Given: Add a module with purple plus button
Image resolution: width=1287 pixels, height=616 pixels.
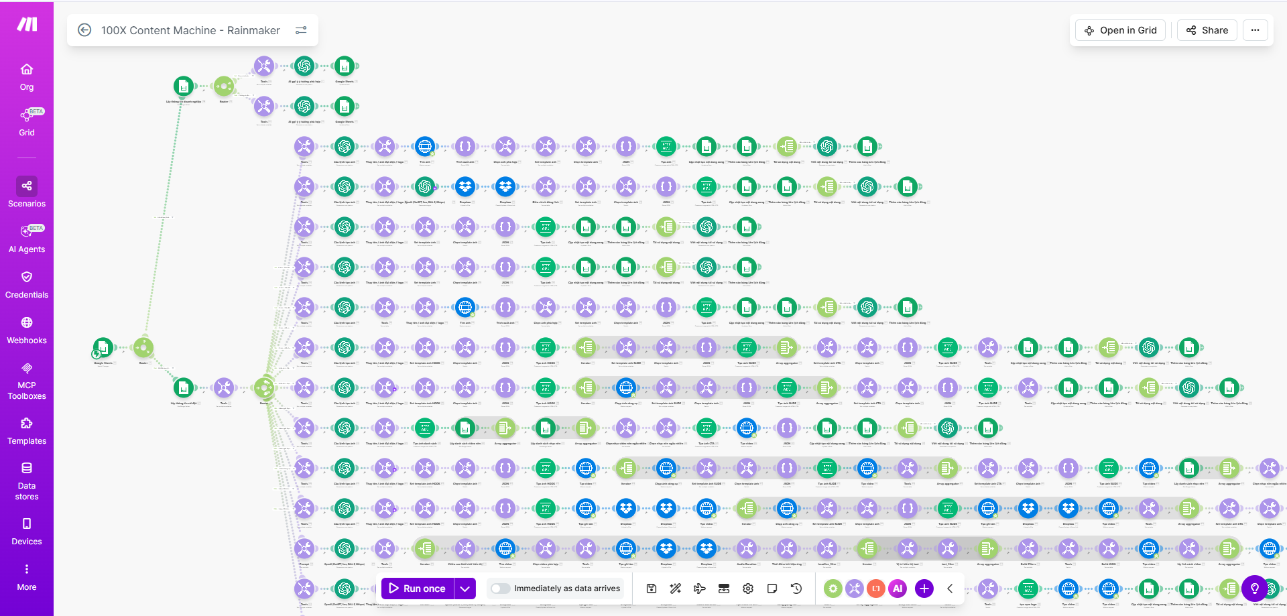Looking at the screenshot, I should [924, 589].
